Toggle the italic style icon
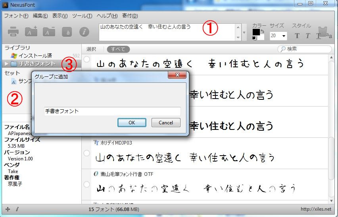338x217 pixels. tap(307, 36)
